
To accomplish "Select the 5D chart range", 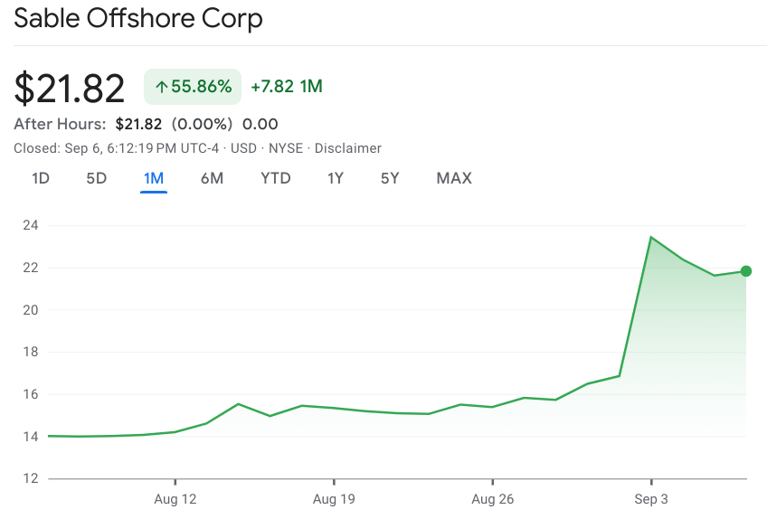I will (x=97, y=178).
